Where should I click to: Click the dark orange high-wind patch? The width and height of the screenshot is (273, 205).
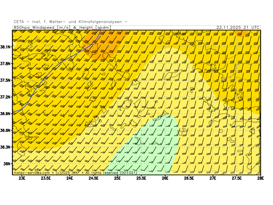[x=102, y=43]
